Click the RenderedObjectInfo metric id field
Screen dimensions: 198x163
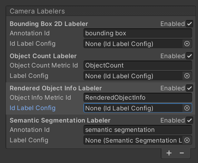click(138, 98)
